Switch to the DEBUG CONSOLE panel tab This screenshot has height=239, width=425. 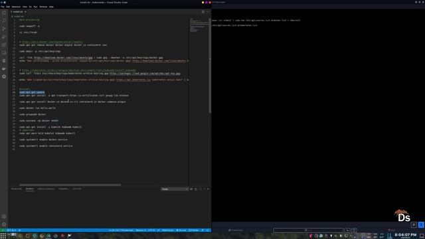pyautogui.click(x=46, y=189)
